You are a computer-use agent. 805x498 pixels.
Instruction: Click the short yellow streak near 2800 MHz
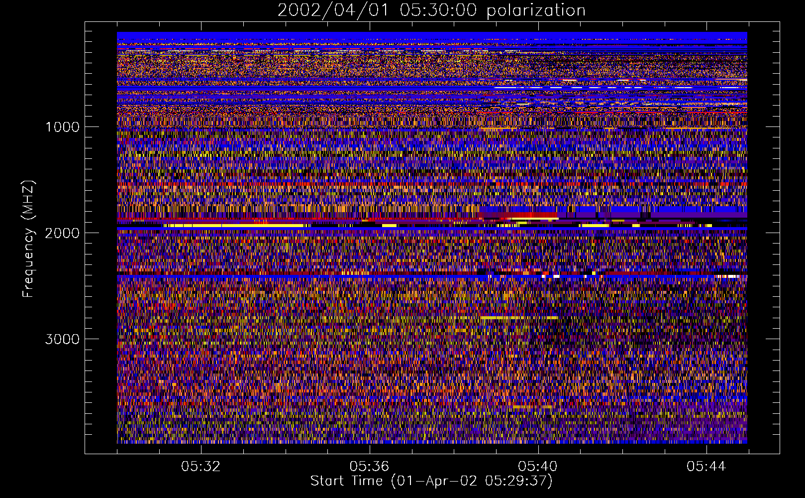519,317
